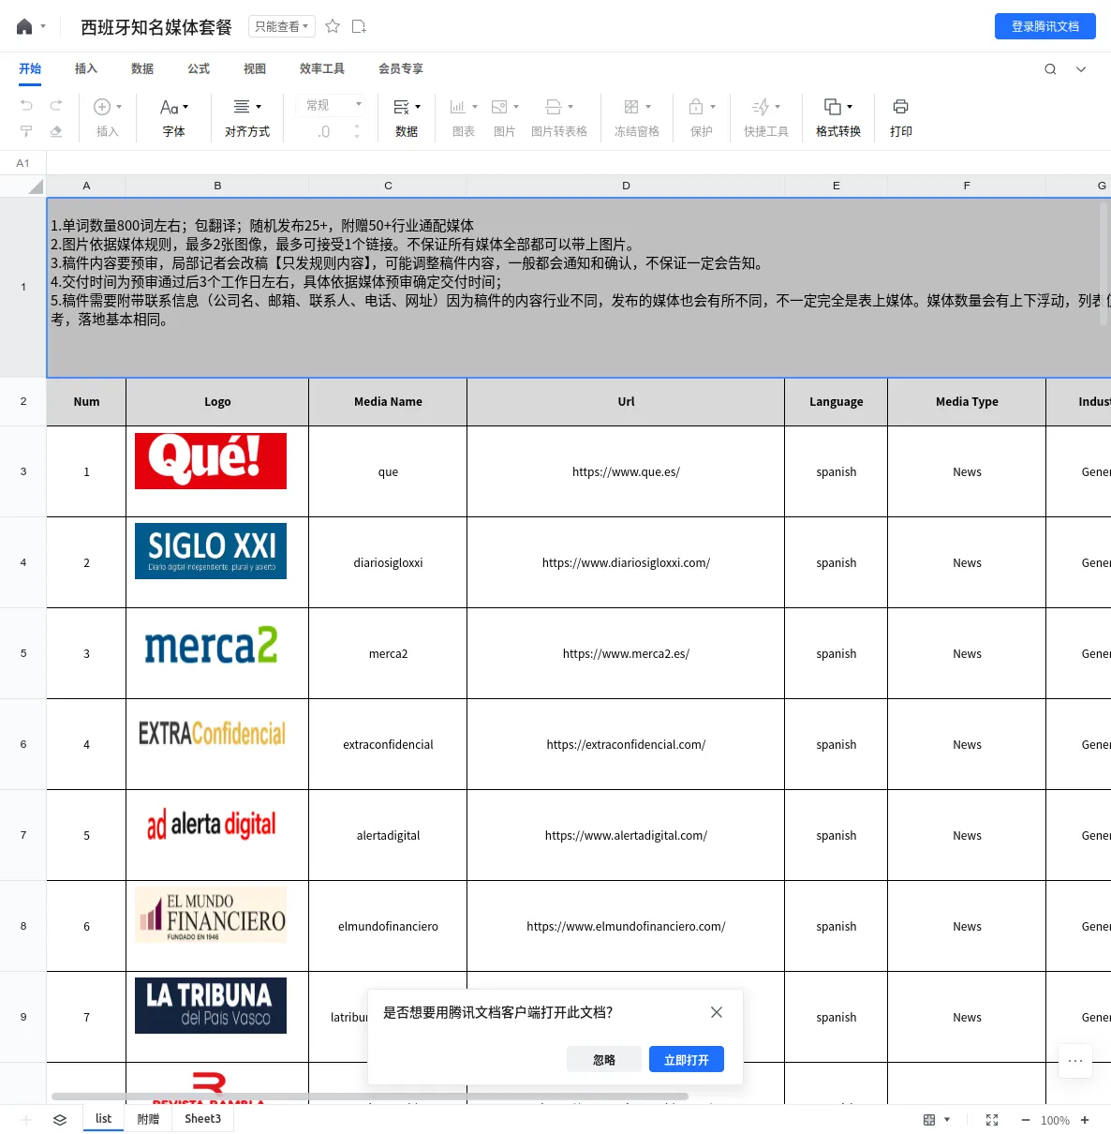
Task: Open the 插入 plus toolbar button
Action: [108, 118]
